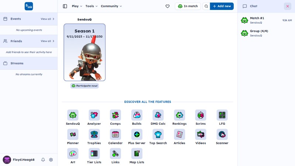Click the Friends sidebar heading
This screenshot has width=295, height=166.
click(x=16, y=41)
